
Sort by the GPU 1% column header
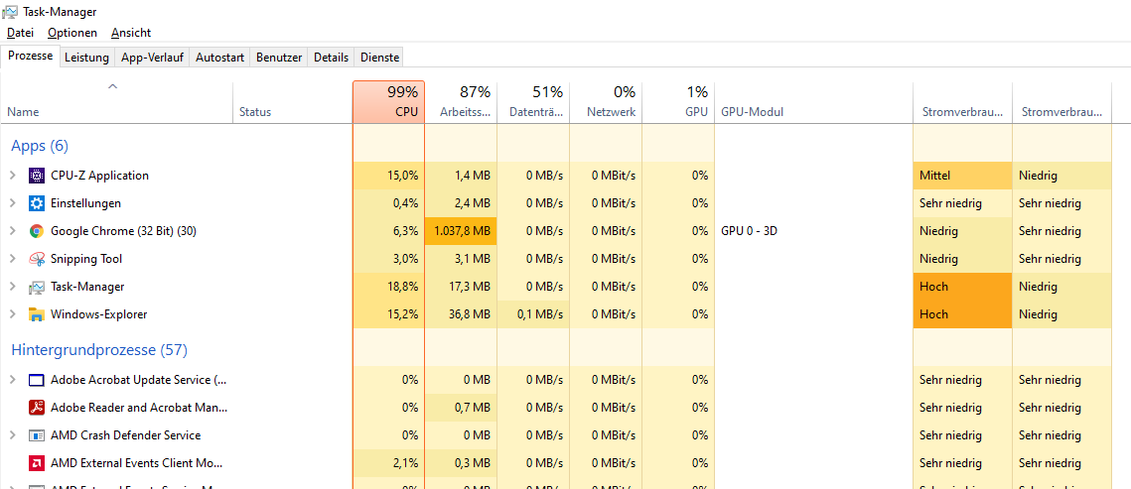[x=678, y=102]
